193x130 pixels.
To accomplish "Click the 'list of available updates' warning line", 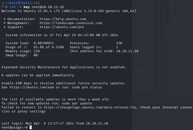I will click(x=56, y=99).
